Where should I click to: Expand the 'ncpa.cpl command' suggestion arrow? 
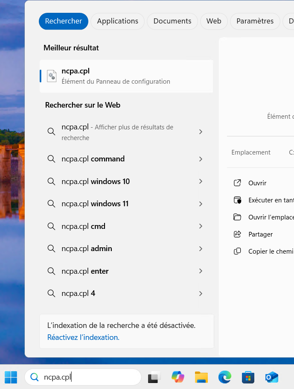coord(201,159)
